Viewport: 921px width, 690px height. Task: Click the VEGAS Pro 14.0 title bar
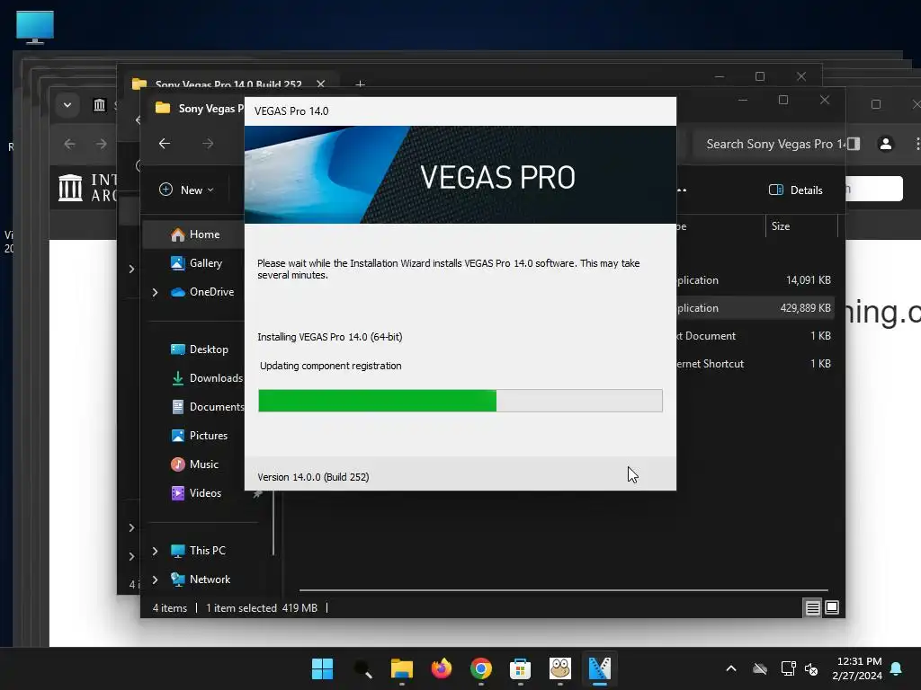(x=460, y=111)
